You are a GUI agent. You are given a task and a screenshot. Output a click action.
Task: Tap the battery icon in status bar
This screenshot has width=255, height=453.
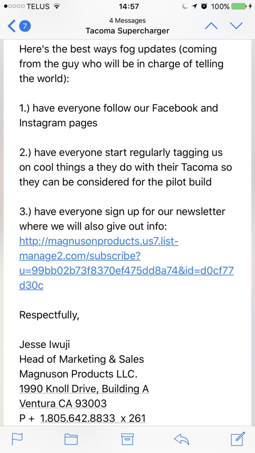[x=239, y=6]
